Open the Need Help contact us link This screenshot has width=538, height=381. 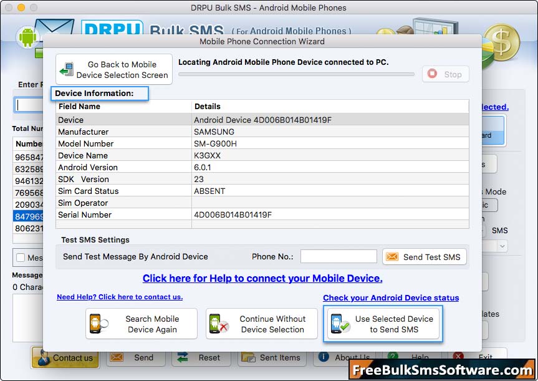[x=120, y=297]
